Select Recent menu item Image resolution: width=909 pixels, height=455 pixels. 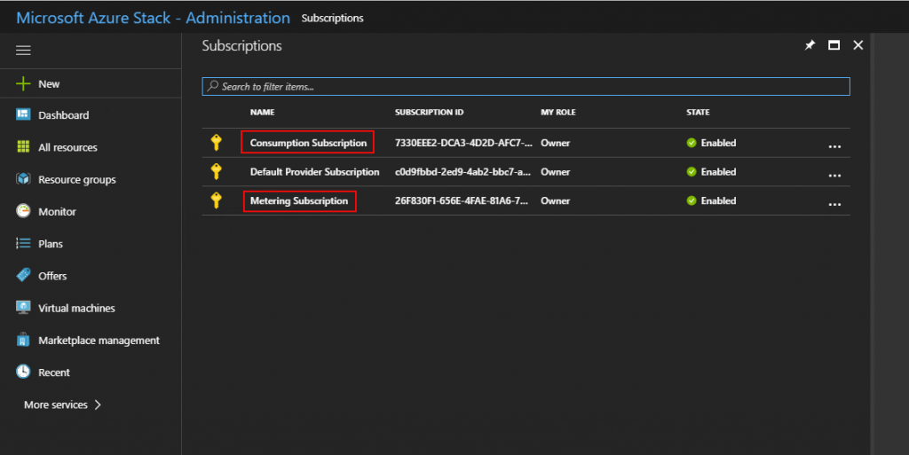click(x=54, y=373)
